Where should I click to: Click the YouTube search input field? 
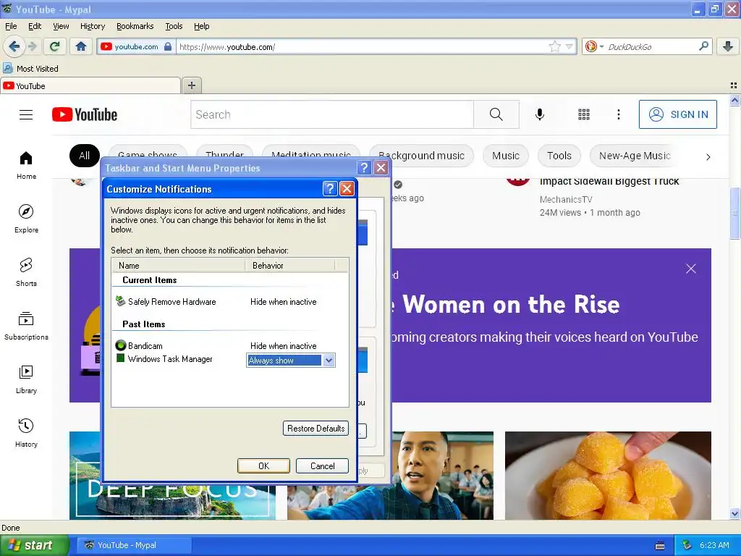coord(332,114)
